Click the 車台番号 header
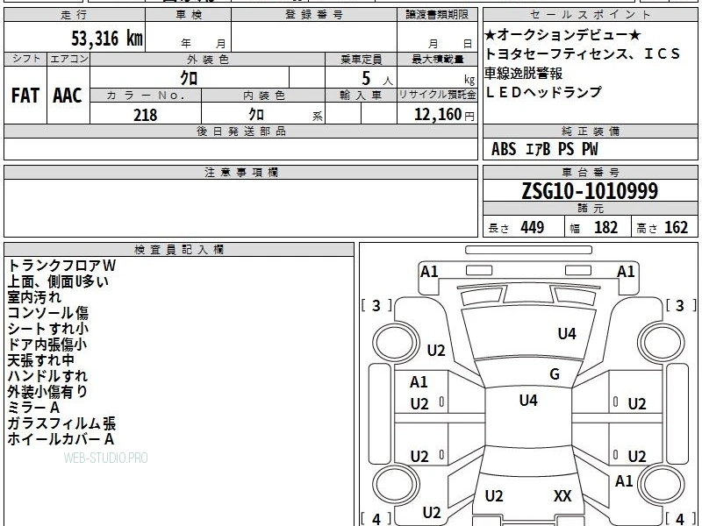This screenshot has height=526, width=702. (x=590, y=172)
